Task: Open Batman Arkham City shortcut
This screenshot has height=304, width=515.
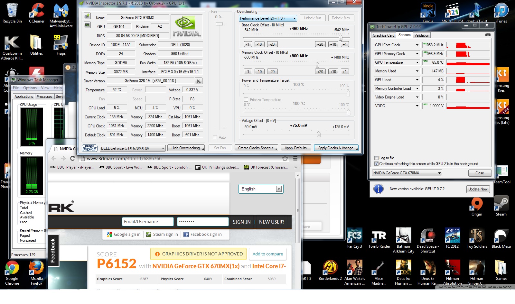Action: pos(404,241)
